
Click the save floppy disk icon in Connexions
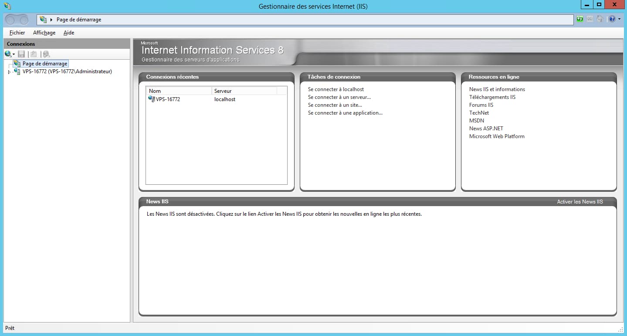21,54
